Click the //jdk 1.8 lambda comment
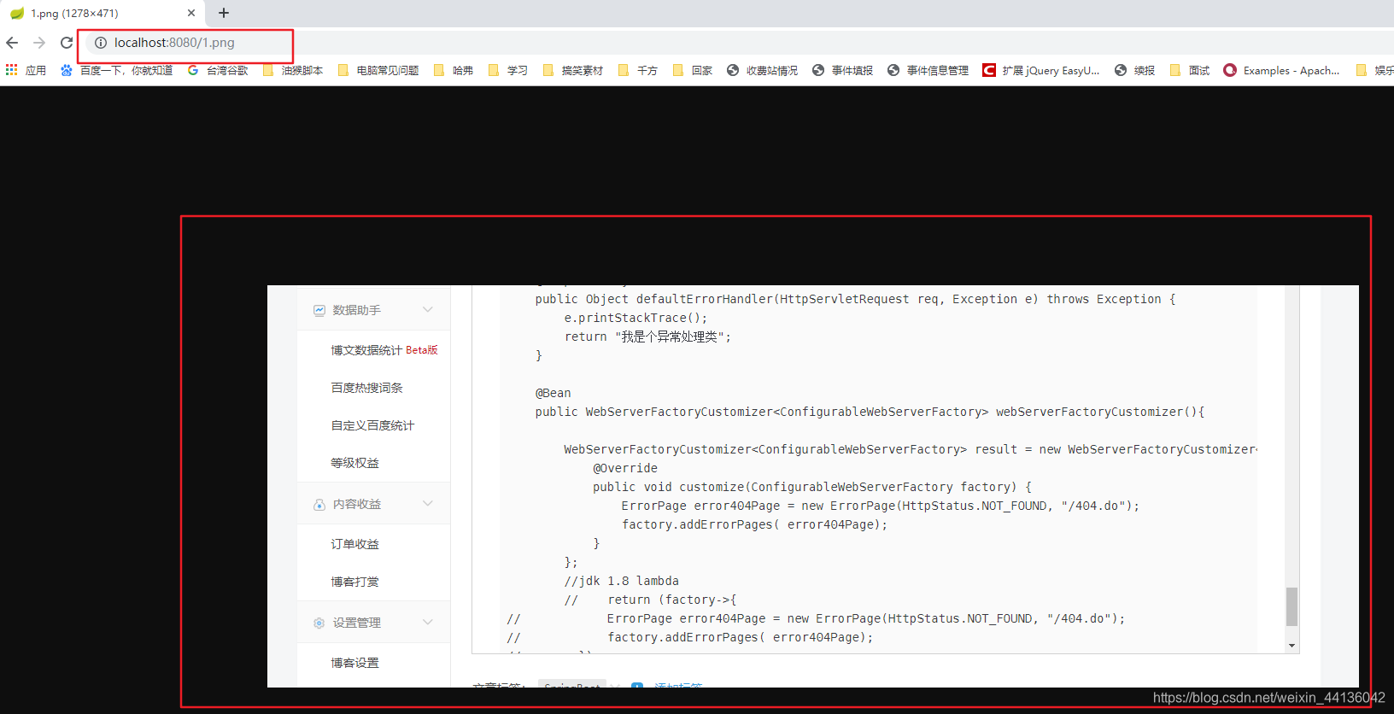This screenshot has width=1394, height=714. tap(621, 581)
